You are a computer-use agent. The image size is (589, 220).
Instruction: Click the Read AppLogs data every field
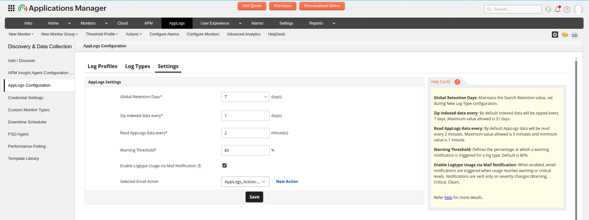click(x=245, y=133)
